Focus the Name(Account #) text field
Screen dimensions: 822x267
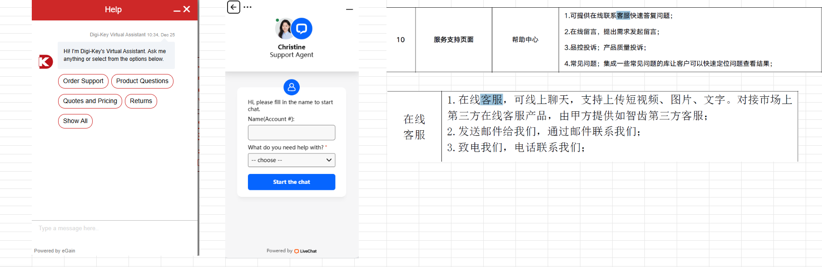(292, 133)
